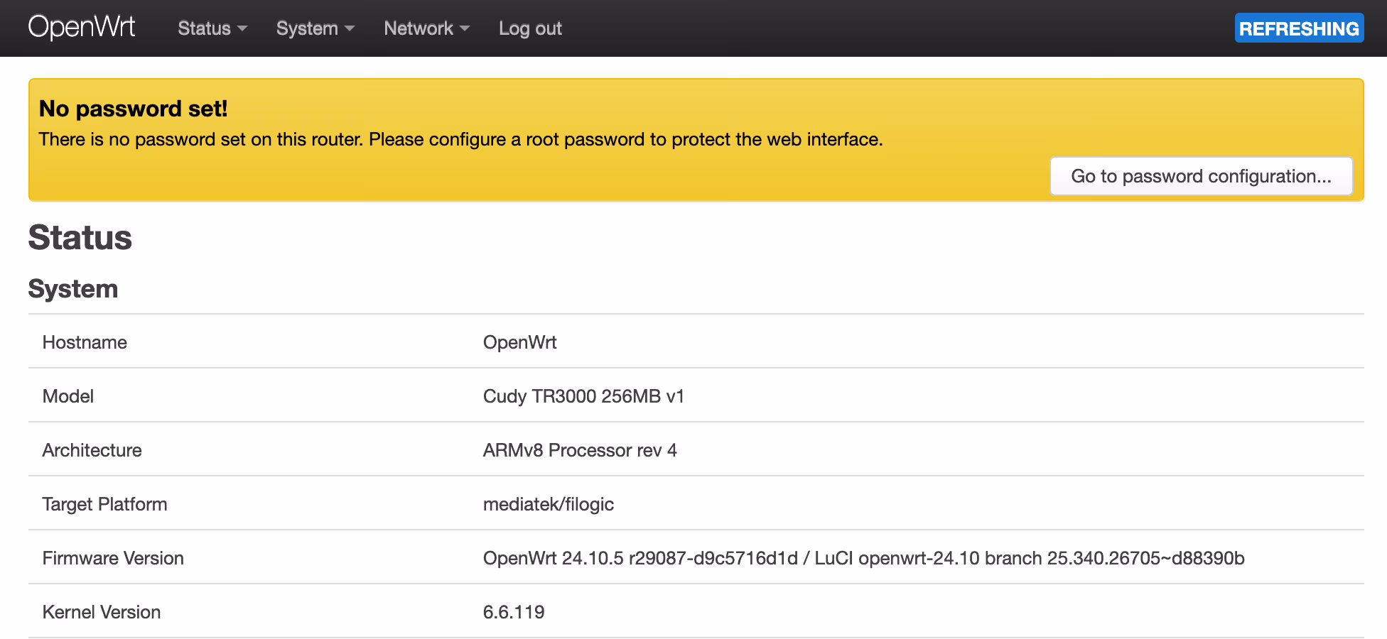
Task: Click the System section heading
Action: point(73,289)
